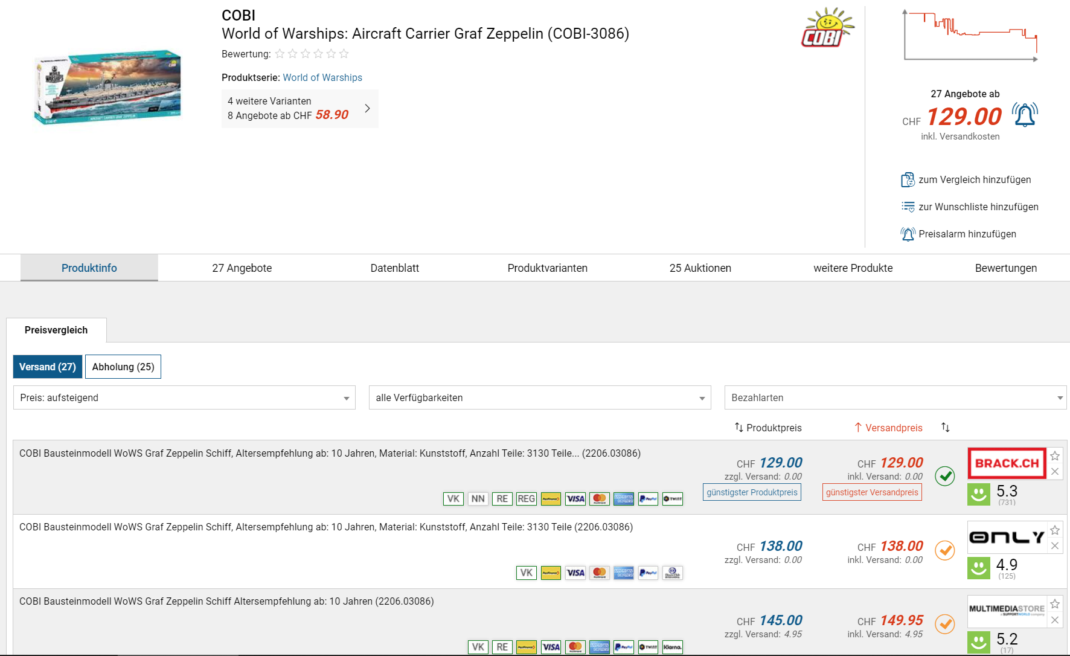The height and width of the screenshot is (656, 1070).
Task: Click the BRACK.CH shop logo
Action: [1007, 463]
